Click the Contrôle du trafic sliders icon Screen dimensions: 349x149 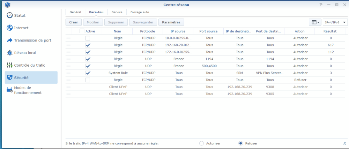coord(10,65)
